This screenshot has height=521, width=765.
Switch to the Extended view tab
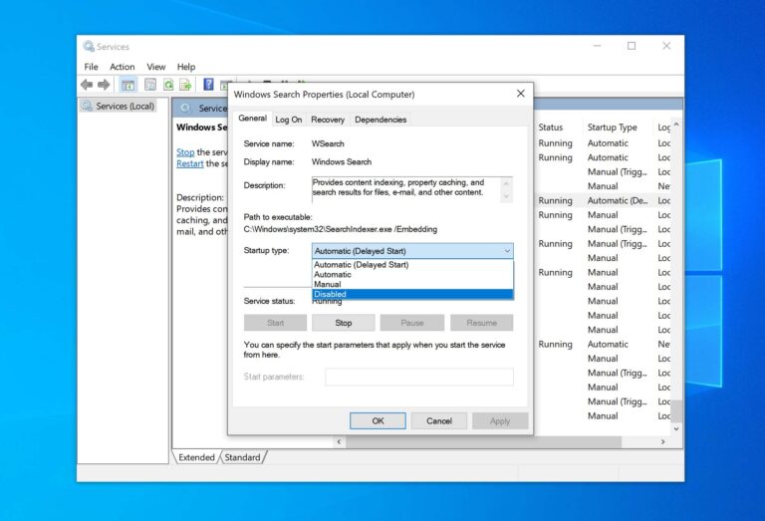coord(196,457)
